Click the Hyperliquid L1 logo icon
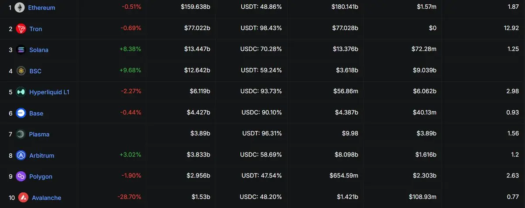Screen dimensions: 525x208 [21, 92]
